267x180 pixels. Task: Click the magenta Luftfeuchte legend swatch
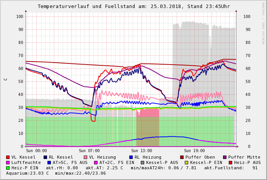click(x=8, y=162)
